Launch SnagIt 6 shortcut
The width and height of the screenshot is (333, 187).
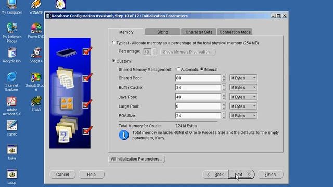coord(36,56)
